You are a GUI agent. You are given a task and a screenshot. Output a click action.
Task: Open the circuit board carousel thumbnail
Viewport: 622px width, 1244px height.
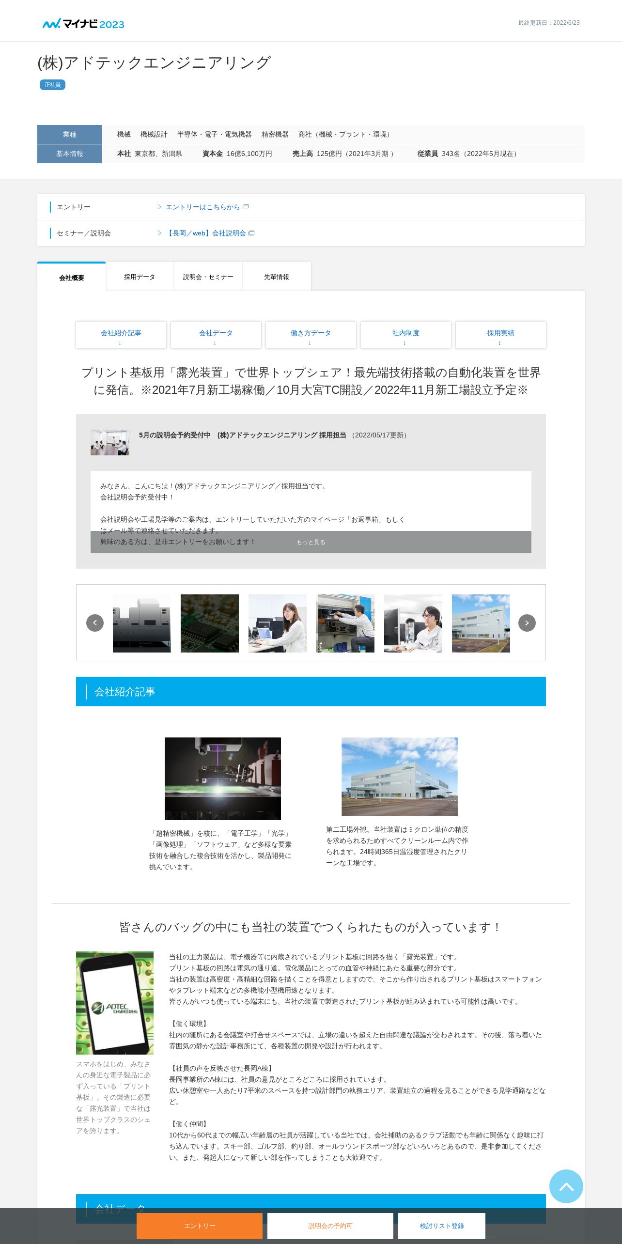pyautogui.click(x=210, y=623)
